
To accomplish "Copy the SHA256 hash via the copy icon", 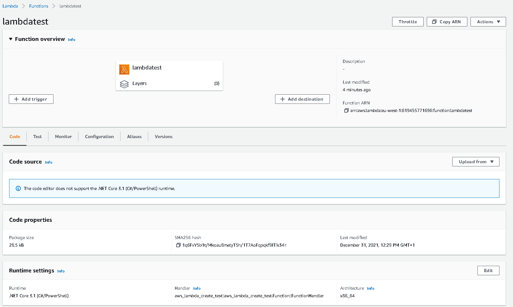I will [178, 245].
